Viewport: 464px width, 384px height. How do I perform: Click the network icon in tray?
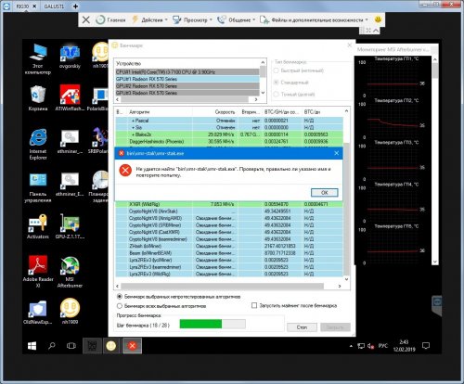[361, 346]
